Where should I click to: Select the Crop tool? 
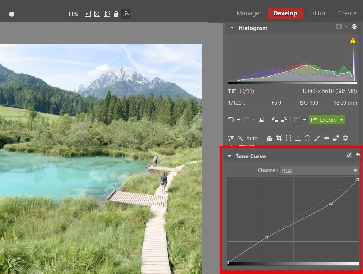[x=279, y=138]
